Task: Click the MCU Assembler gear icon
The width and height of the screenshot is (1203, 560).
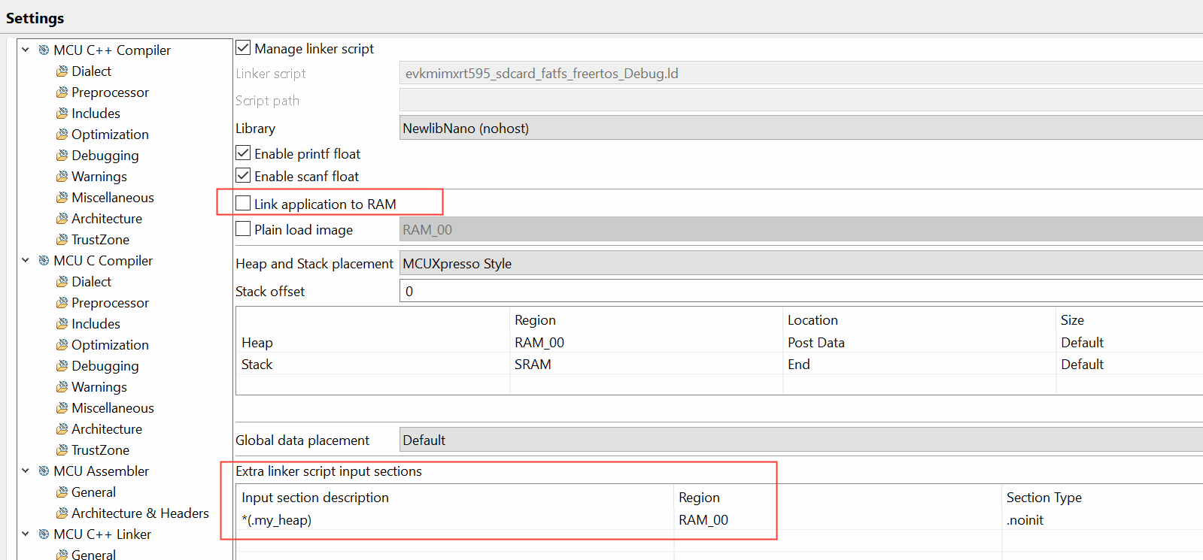Action: pyautogui.click(x=44, y=471)
